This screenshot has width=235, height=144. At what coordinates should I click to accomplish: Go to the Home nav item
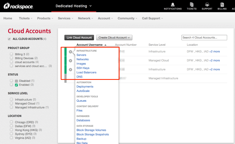(8, 18)
